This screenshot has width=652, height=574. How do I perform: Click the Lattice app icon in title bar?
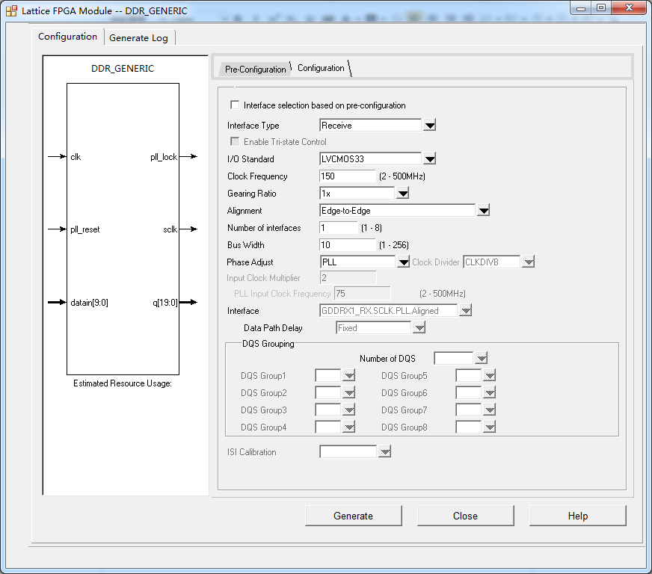(11, 11)
